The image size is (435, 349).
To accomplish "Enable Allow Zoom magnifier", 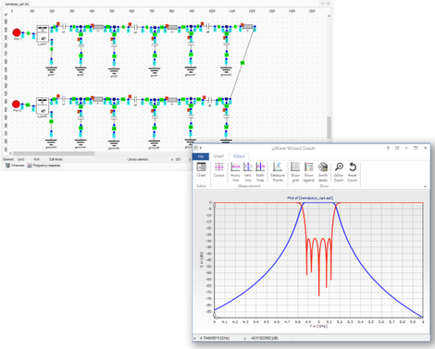I will 339,172.
